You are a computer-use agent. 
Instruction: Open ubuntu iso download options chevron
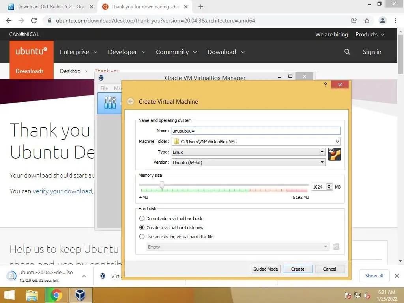pyautogui.click(x=84, y=276)
